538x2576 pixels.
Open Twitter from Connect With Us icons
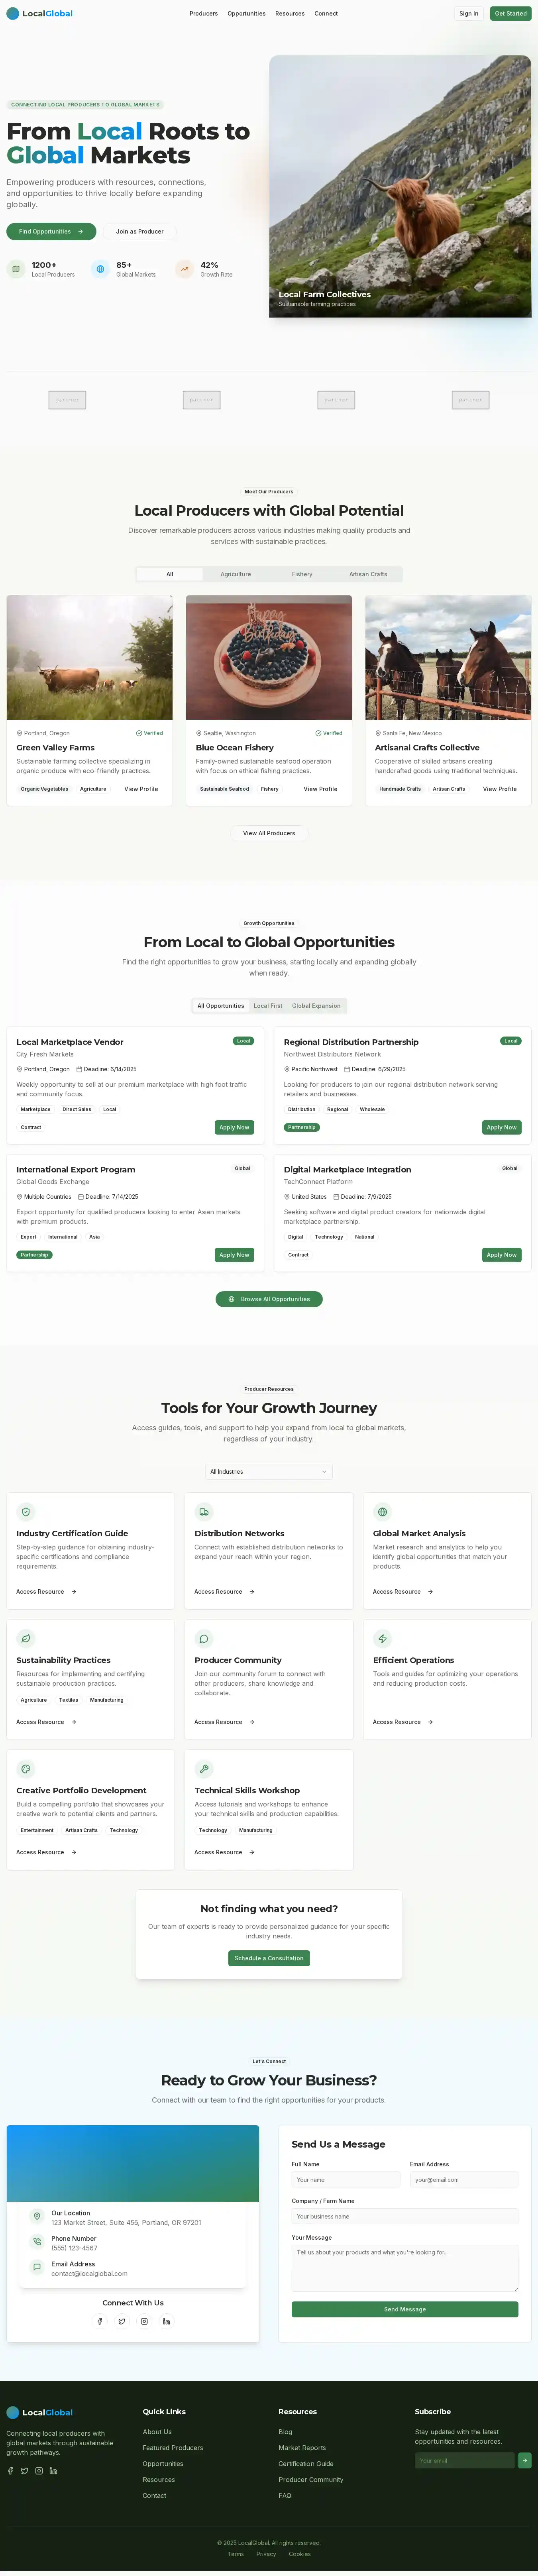coord(122,2321)
